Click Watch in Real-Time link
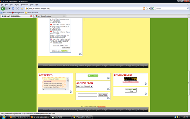 click(x=60, y=45)
